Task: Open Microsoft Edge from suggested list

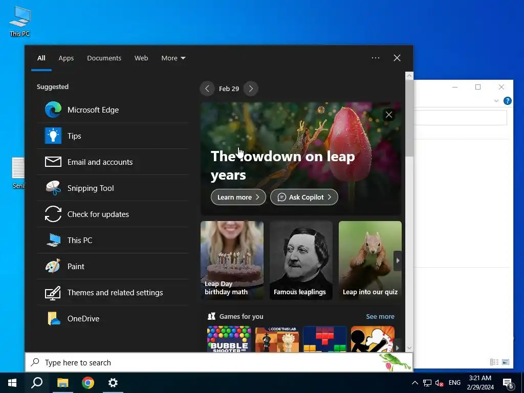Action: (x=113, y=110)
